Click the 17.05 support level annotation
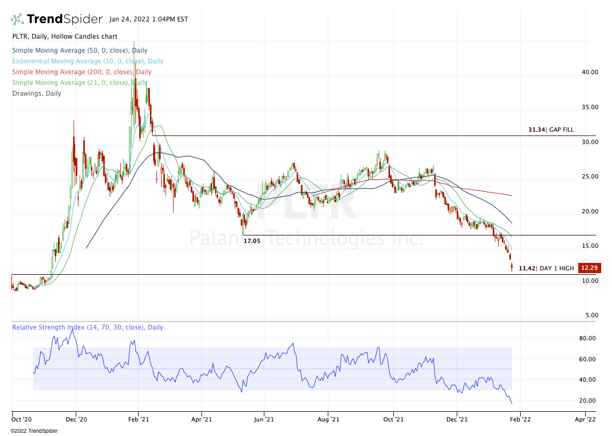 click(x=252, y=241)
